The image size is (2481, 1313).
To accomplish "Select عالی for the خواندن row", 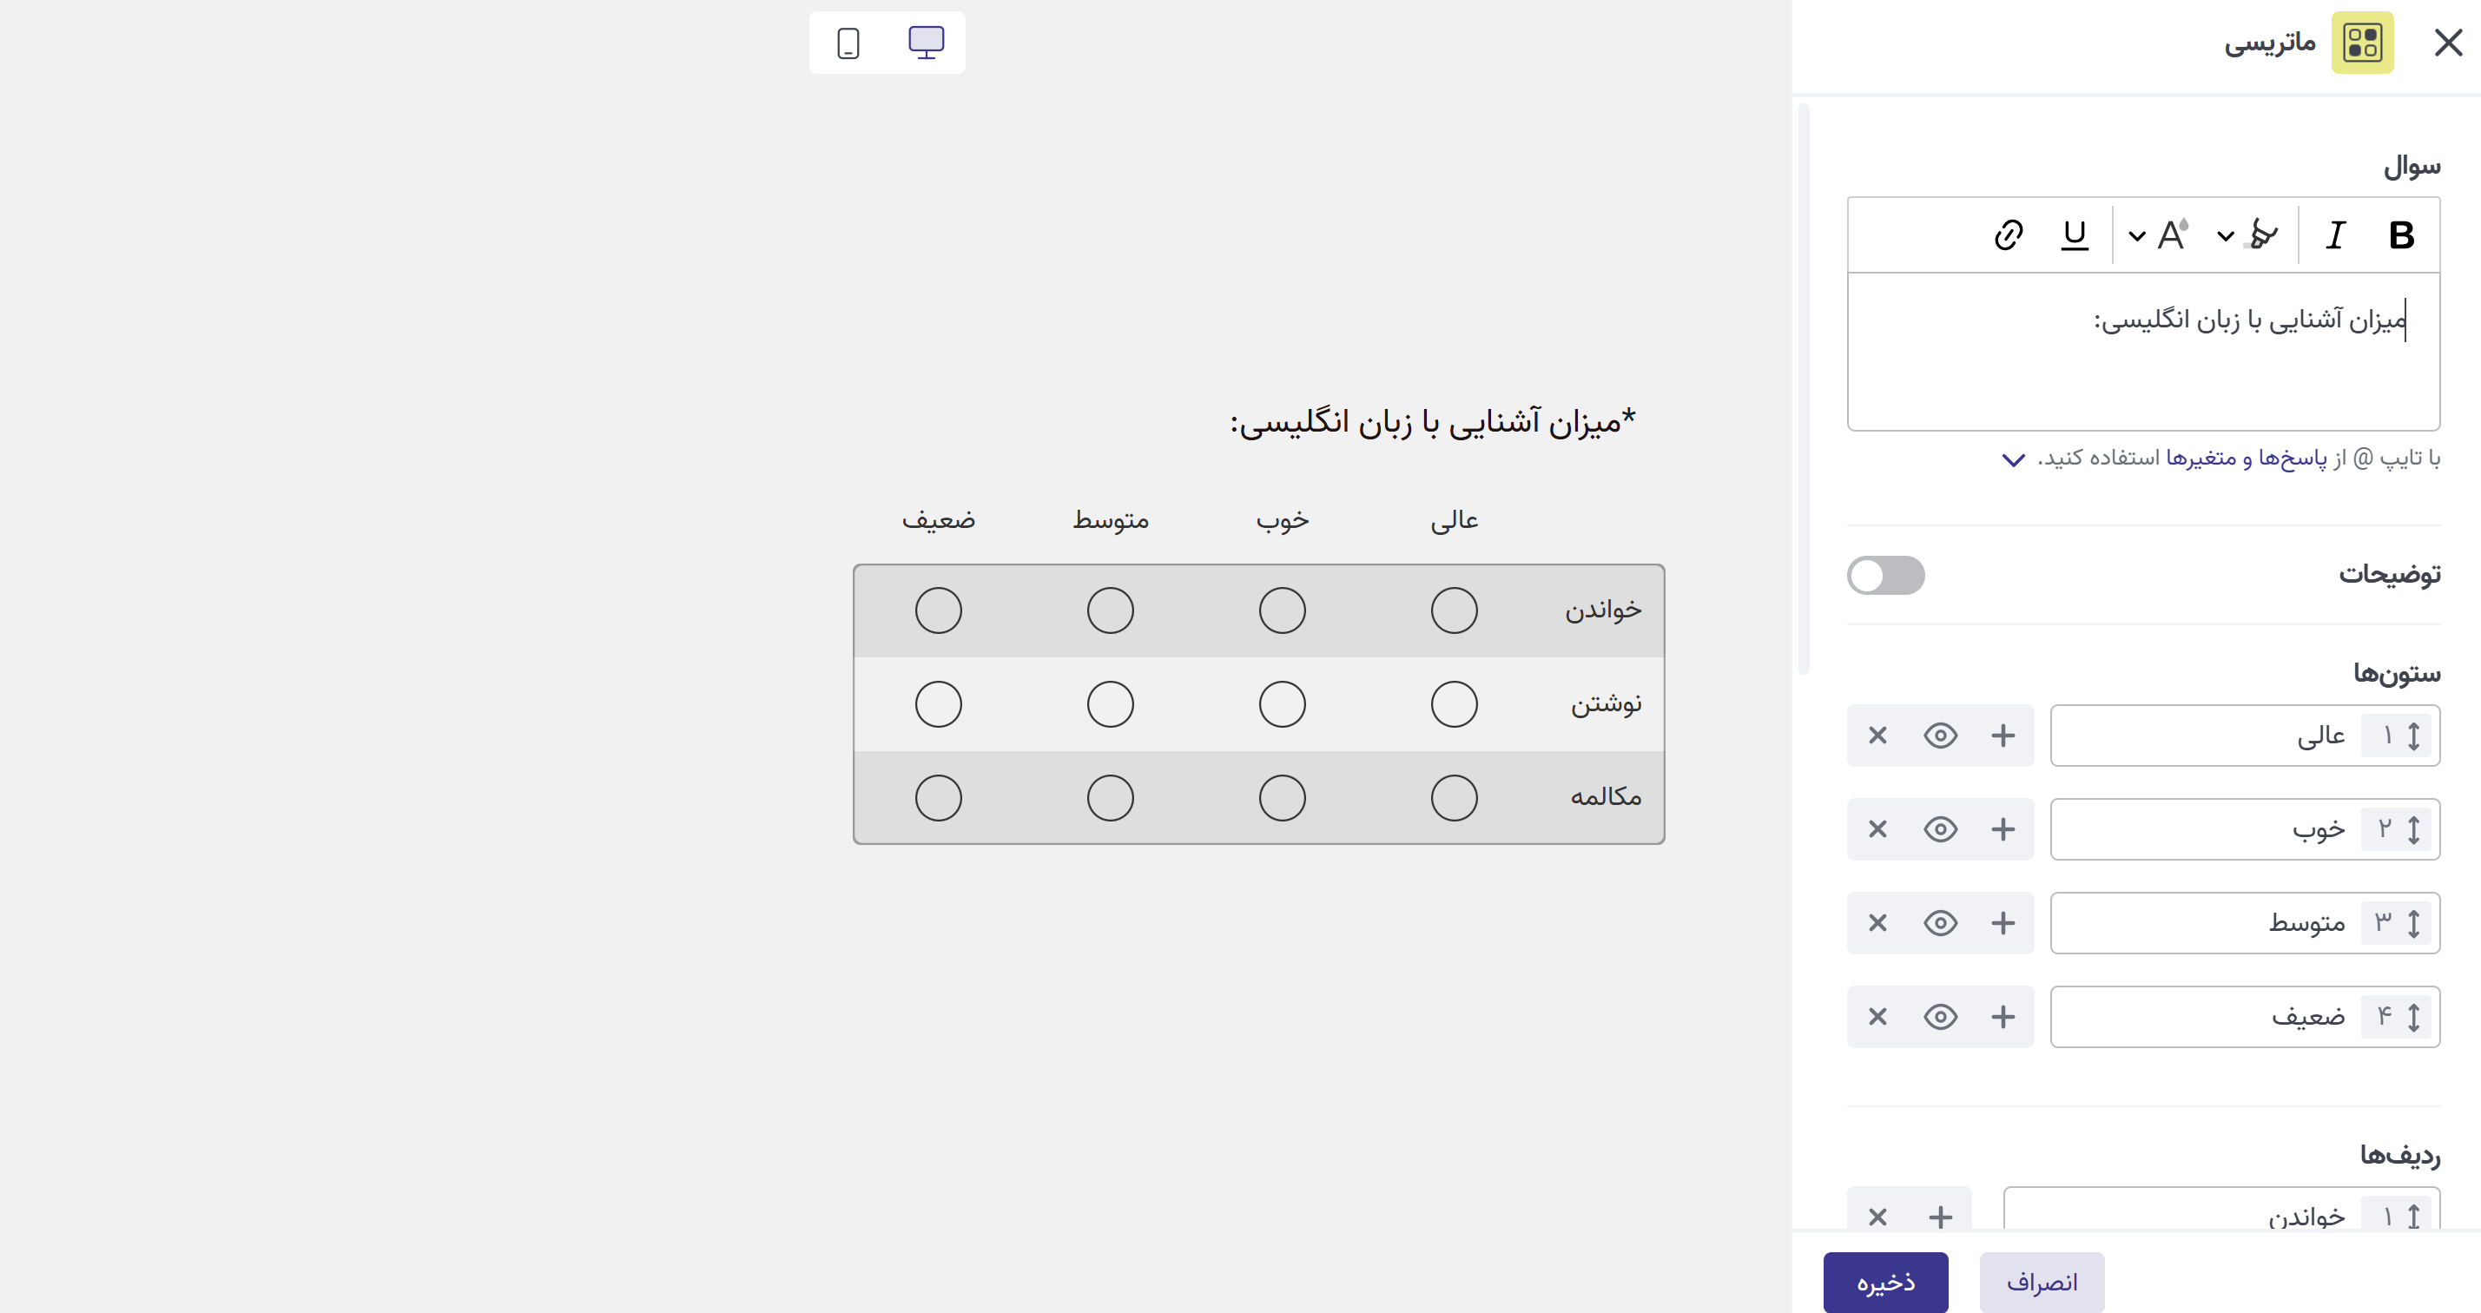I will coord(1454,610).
